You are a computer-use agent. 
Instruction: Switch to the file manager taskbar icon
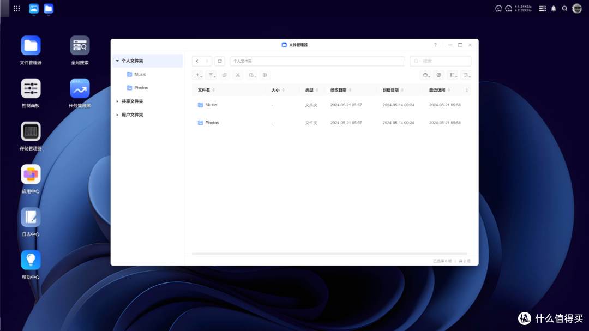pos(49,9)
